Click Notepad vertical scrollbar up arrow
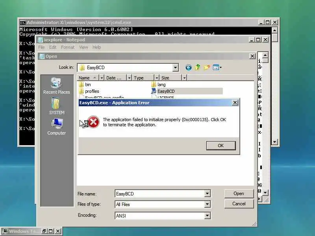The height and width of the screenshot is (236, 315). 265,55
